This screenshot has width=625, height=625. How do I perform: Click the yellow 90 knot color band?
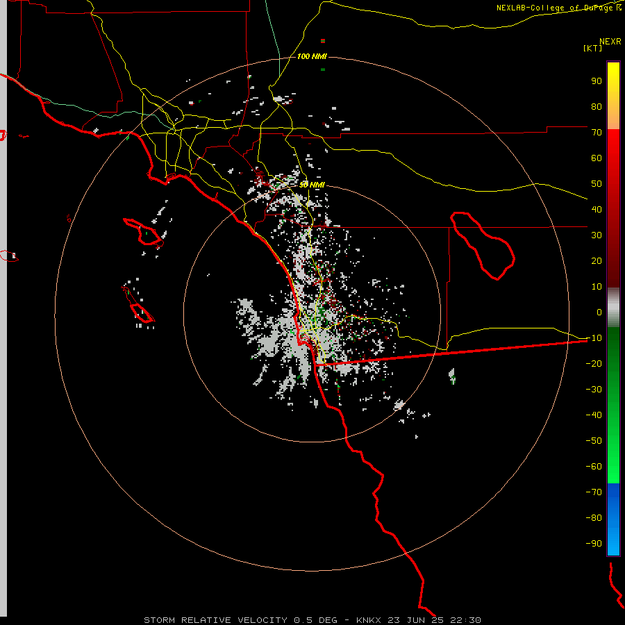pyautogui.click(x=613, y=81)
